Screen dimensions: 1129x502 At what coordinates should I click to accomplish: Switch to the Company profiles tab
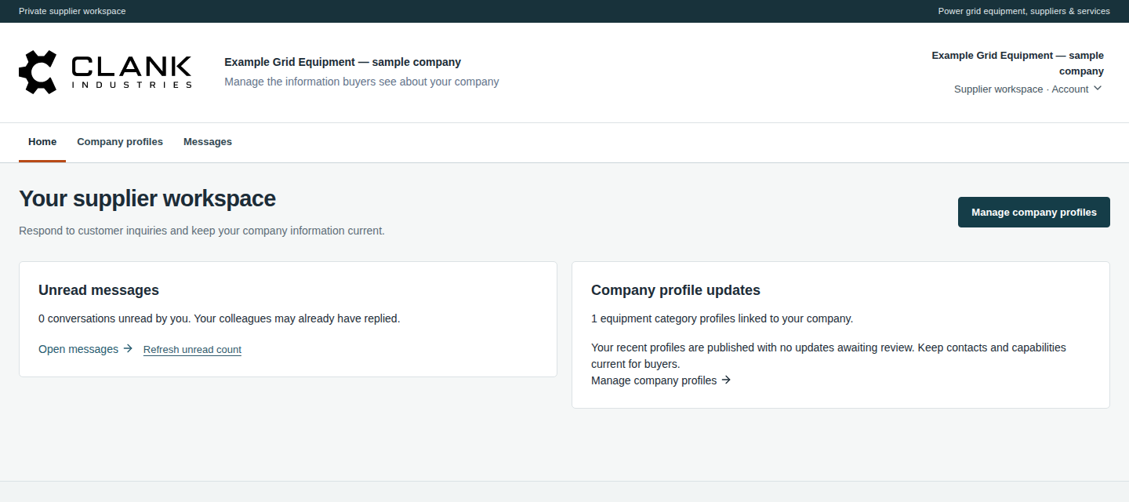[x=120, y=142]
